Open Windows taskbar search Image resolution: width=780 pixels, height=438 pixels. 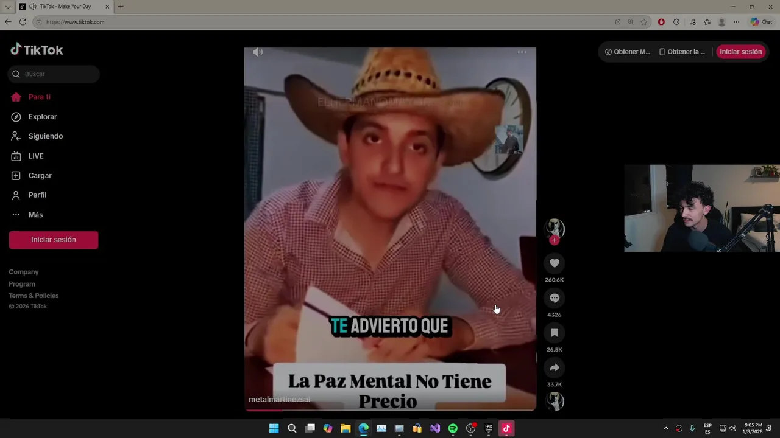pos(292,428)
